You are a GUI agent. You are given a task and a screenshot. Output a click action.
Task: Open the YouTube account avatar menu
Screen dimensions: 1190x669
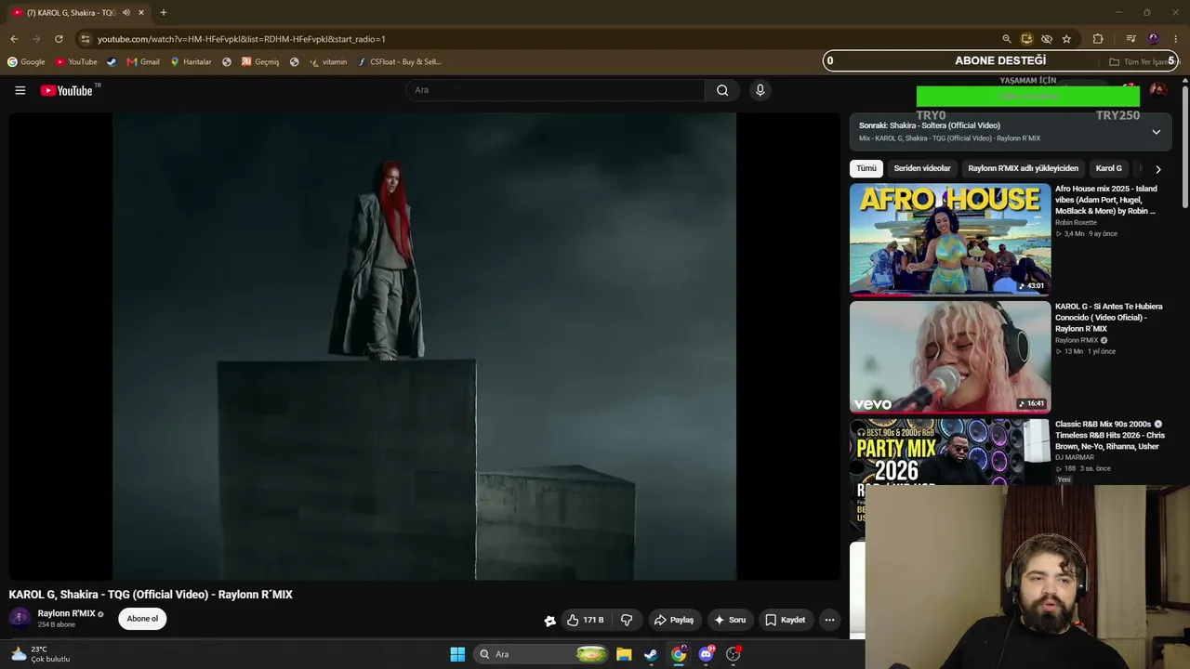tap(1158, 90)
